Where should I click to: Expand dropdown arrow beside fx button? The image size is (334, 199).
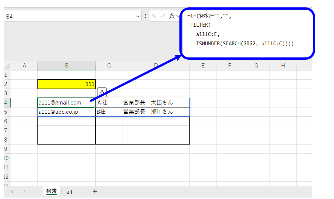click(x=178, y=16)
